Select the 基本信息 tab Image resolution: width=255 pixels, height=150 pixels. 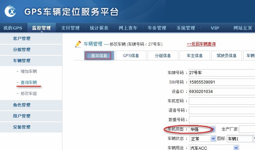[98, 56]
